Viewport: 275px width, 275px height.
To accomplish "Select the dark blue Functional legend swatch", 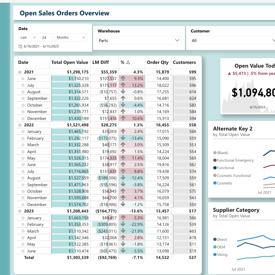I will pos(215,168).
